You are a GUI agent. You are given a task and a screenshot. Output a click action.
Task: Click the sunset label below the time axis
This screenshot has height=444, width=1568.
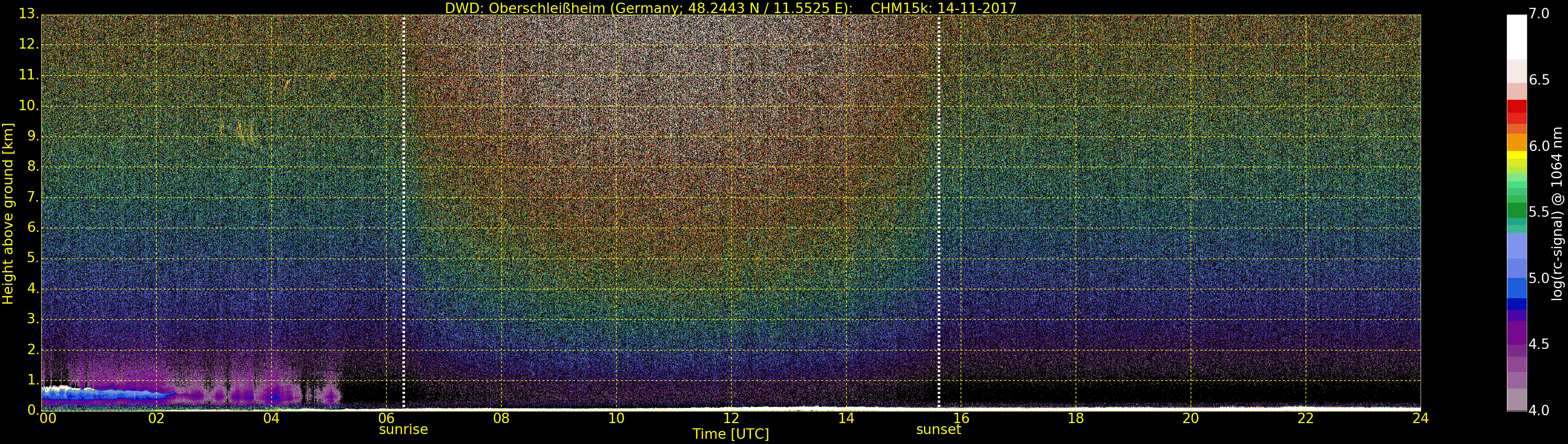coord(938,429)
